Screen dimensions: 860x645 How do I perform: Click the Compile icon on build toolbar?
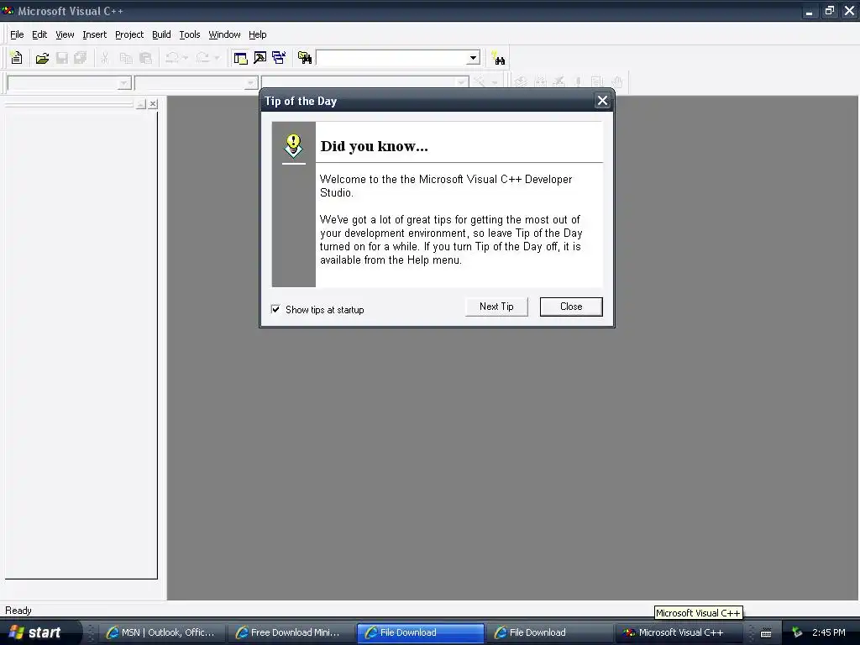(x=521, y=82)
